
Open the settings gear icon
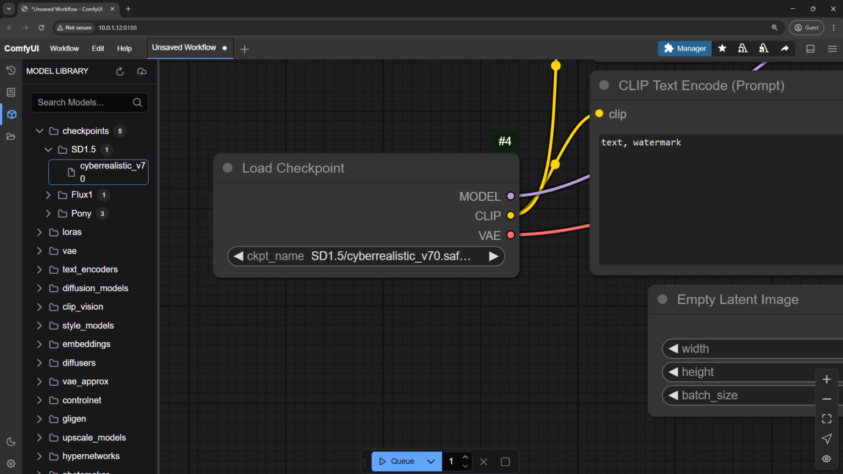click(x=11, y=464)
